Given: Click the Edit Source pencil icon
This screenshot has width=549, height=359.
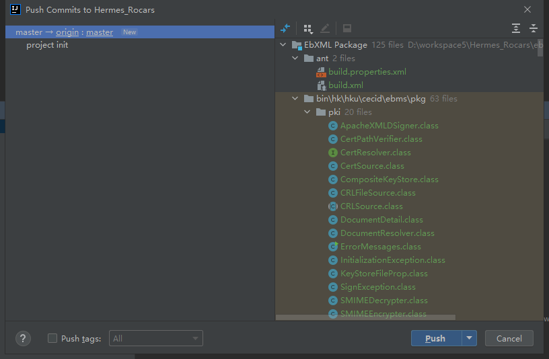Looking at the screenshot, I should pos(325,28).
